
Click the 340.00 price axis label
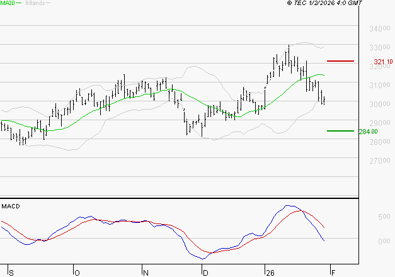(380, 28)
